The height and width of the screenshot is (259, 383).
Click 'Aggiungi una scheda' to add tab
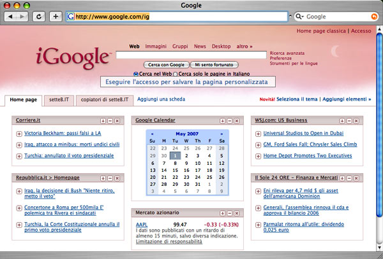point(161,99)
